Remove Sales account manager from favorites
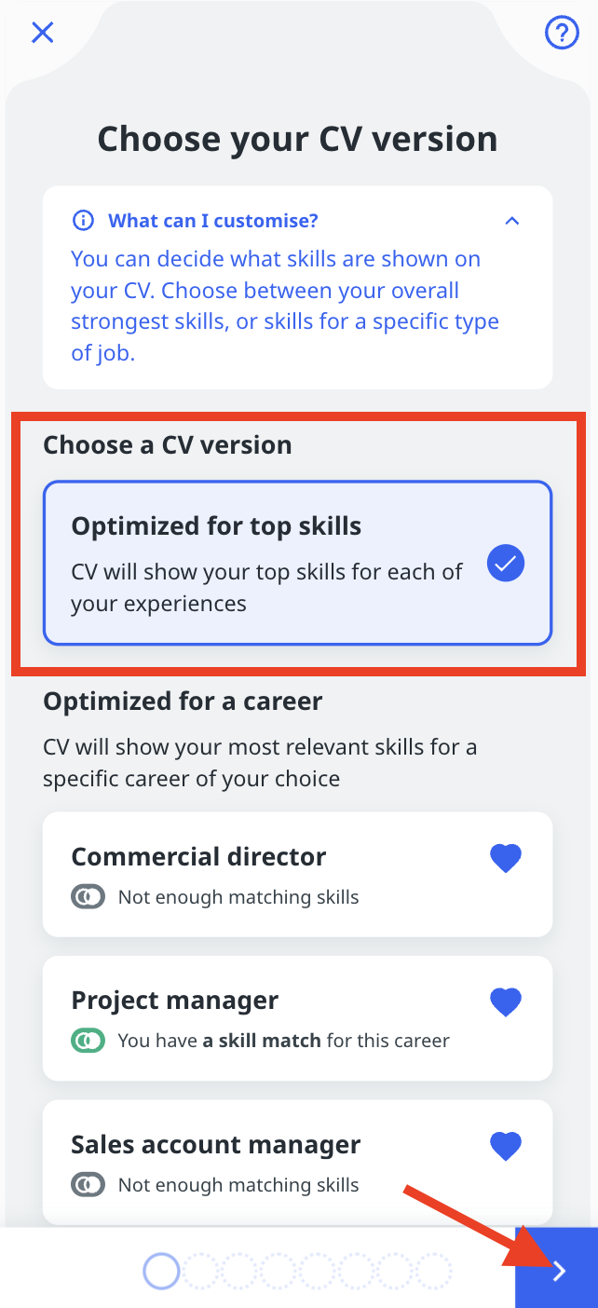 click(506, 1146)
